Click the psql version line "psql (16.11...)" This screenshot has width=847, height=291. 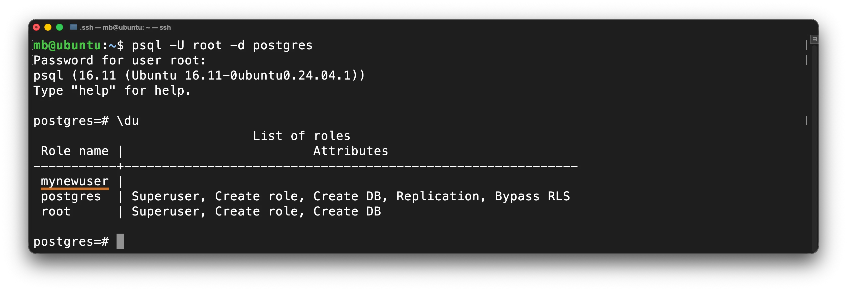click(x=197, y=75)
